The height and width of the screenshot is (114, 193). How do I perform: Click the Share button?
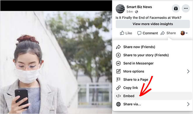click(x=168, y=33)
